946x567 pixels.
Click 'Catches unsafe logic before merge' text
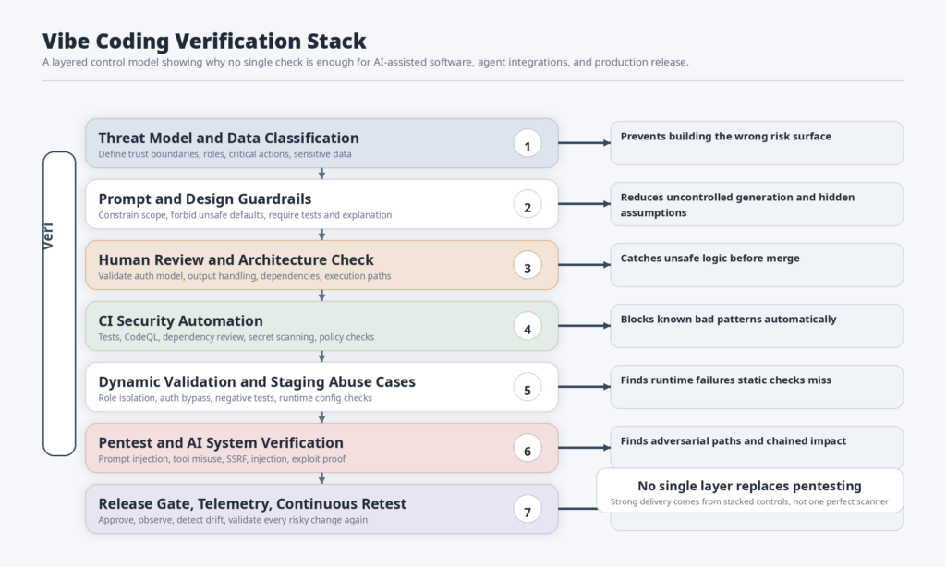(x=709, y=258)
